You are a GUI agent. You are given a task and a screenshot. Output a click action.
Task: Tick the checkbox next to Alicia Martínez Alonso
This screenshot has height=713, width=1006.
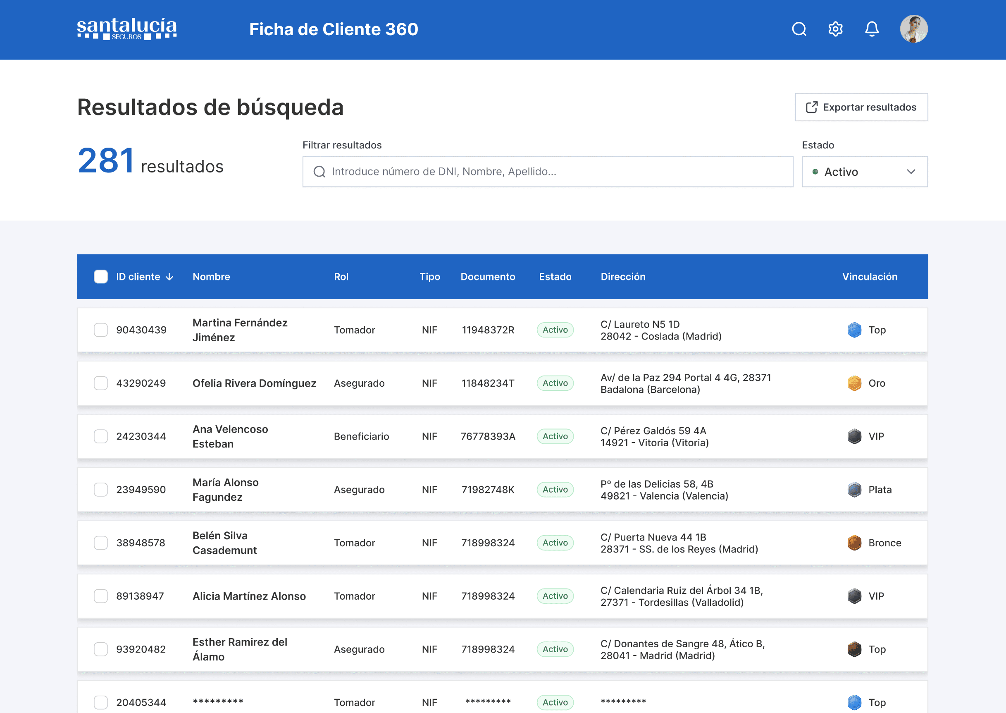coord(101,596)
